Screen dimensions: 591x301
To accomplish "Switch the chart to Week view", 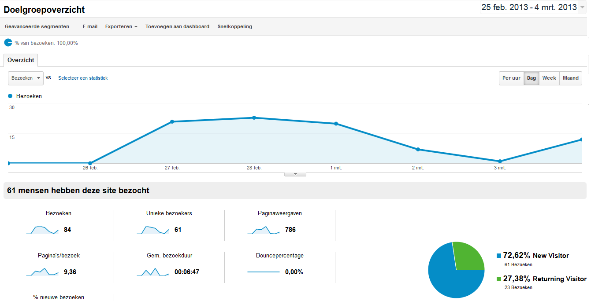I will click(549, 78).
